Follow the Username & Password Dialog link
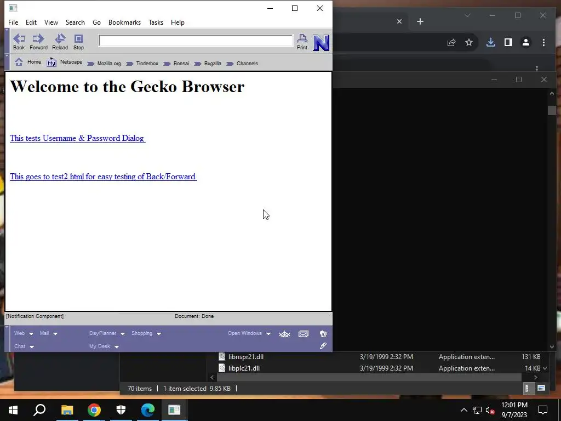Screen dimensions: 561x421 coord(77,138)
